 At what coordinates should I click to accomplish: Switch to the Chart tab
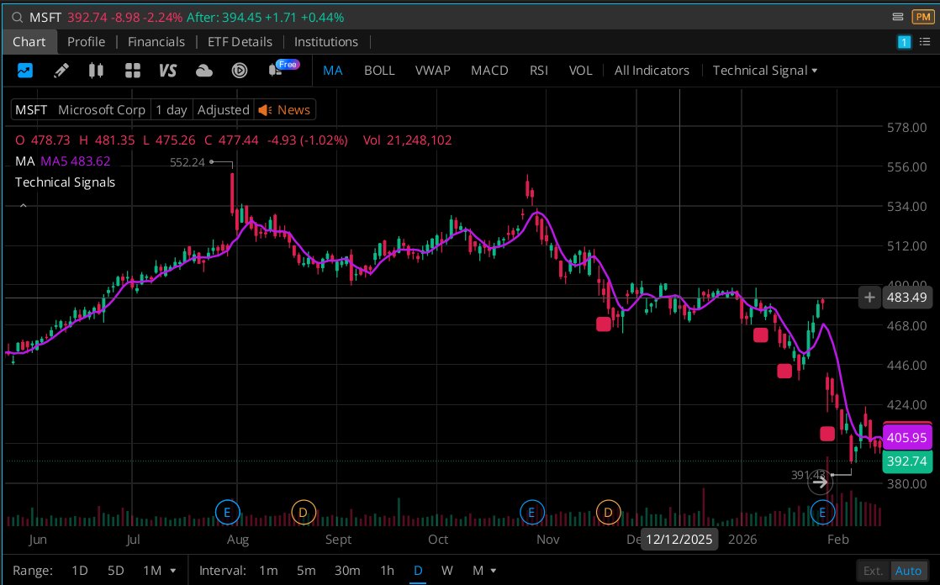pyautogui.click(x=29, y=42)
